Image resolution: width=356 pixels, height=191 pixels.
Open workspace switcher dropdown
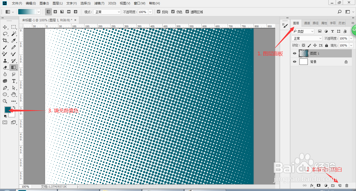point(347,12)
